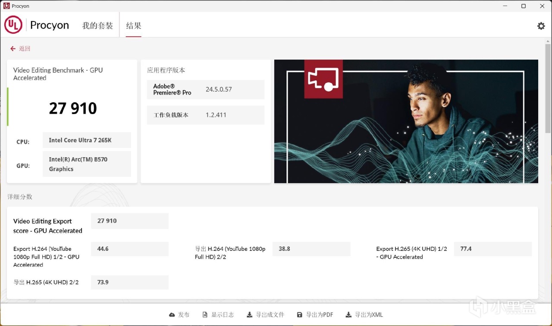Click the 应用程序版本 heading
This screenshot has height=326, width=552.
tap(166, 70)
